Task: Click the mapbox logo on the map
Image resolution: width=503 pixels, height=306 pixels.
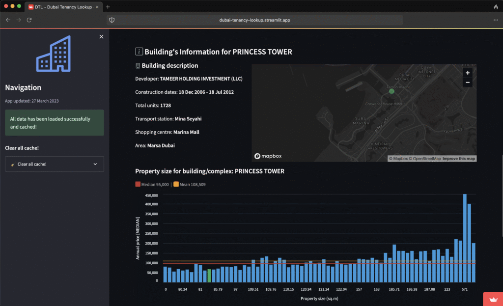Action: click(x=268, y=156)
